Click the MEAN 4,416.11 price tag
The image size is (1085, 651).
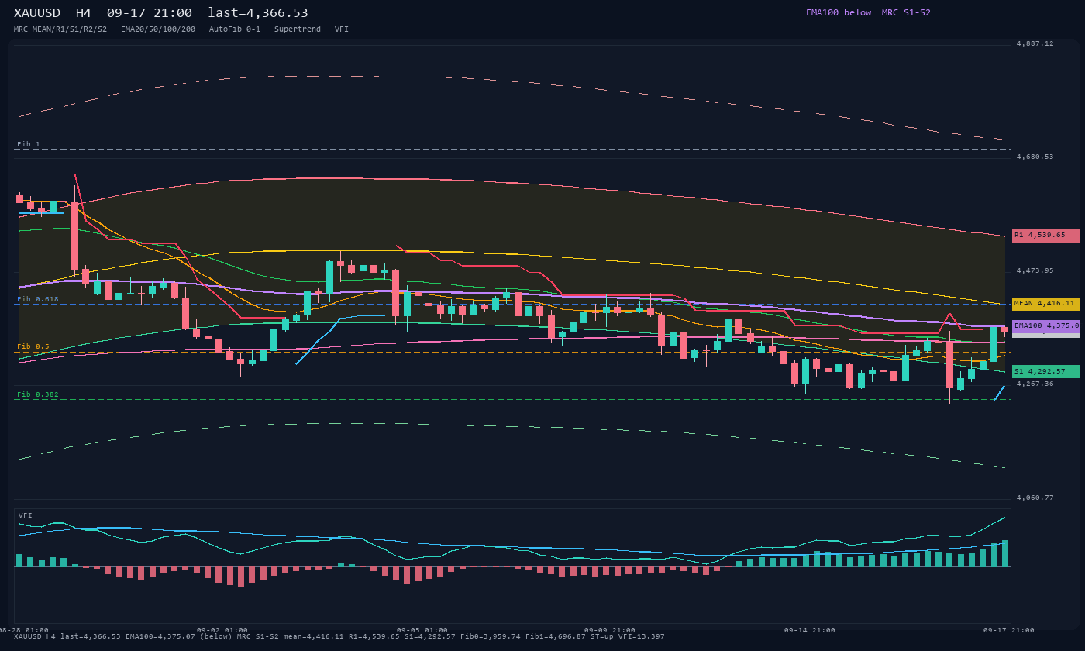(x=1045, y=304)
